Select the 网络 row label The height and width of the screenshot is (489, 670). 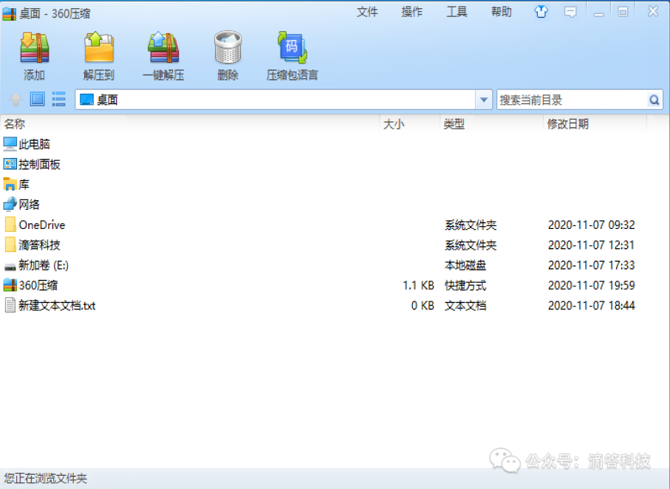[29, 205]
